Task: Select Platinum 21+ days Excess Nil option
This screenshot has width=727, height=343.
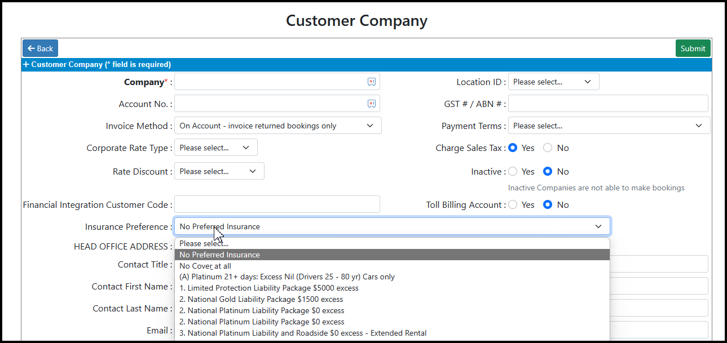Action: tap(287, 277)
